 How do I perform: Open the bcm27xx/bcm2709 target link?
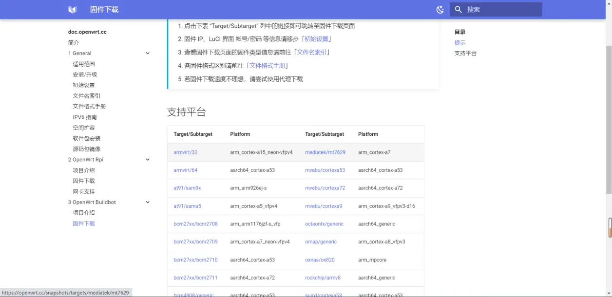(195, 242)
